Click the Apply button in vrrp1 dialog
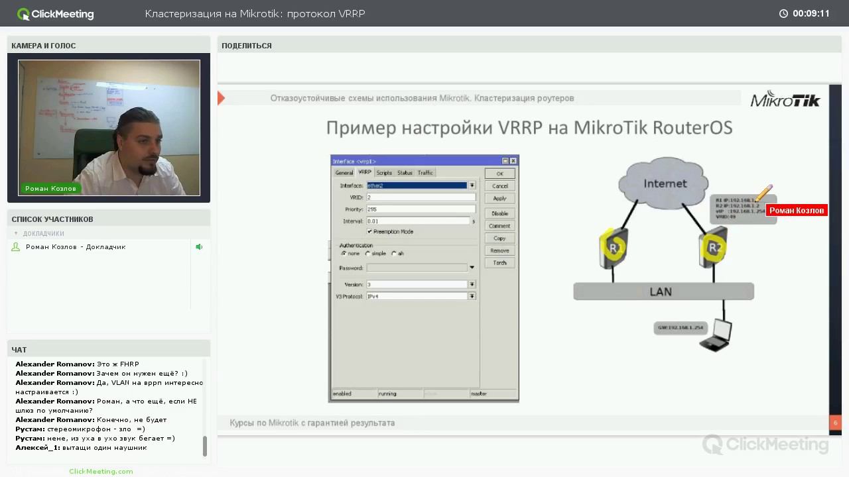 (x=500, y=198)
